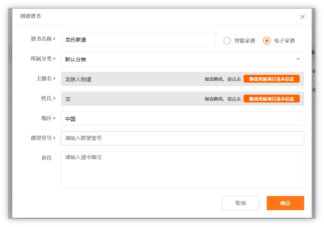Click the 创建谱书 dialog title
324x227 pixels.
click(30, 16)
